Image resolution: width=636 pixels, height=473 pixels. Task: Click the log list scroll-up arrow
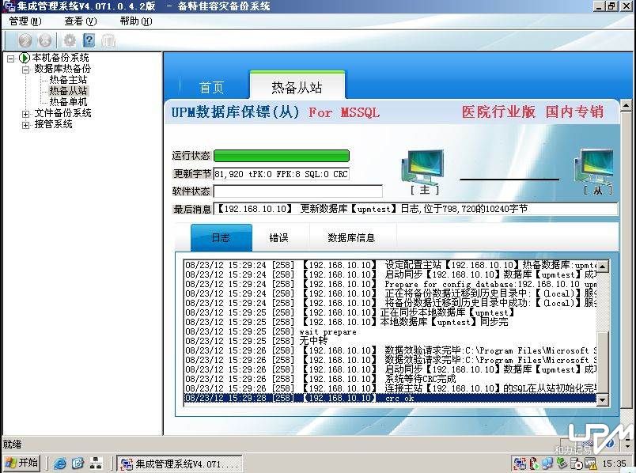(602, 267)
